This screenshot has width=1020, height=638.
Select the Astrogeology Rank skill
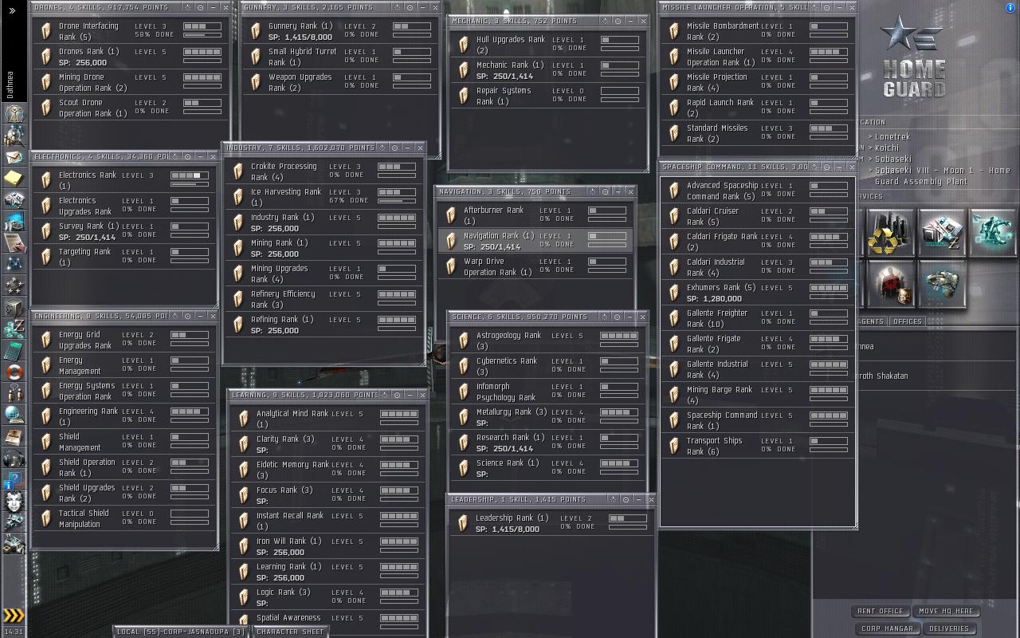click(x=547, y=341)
